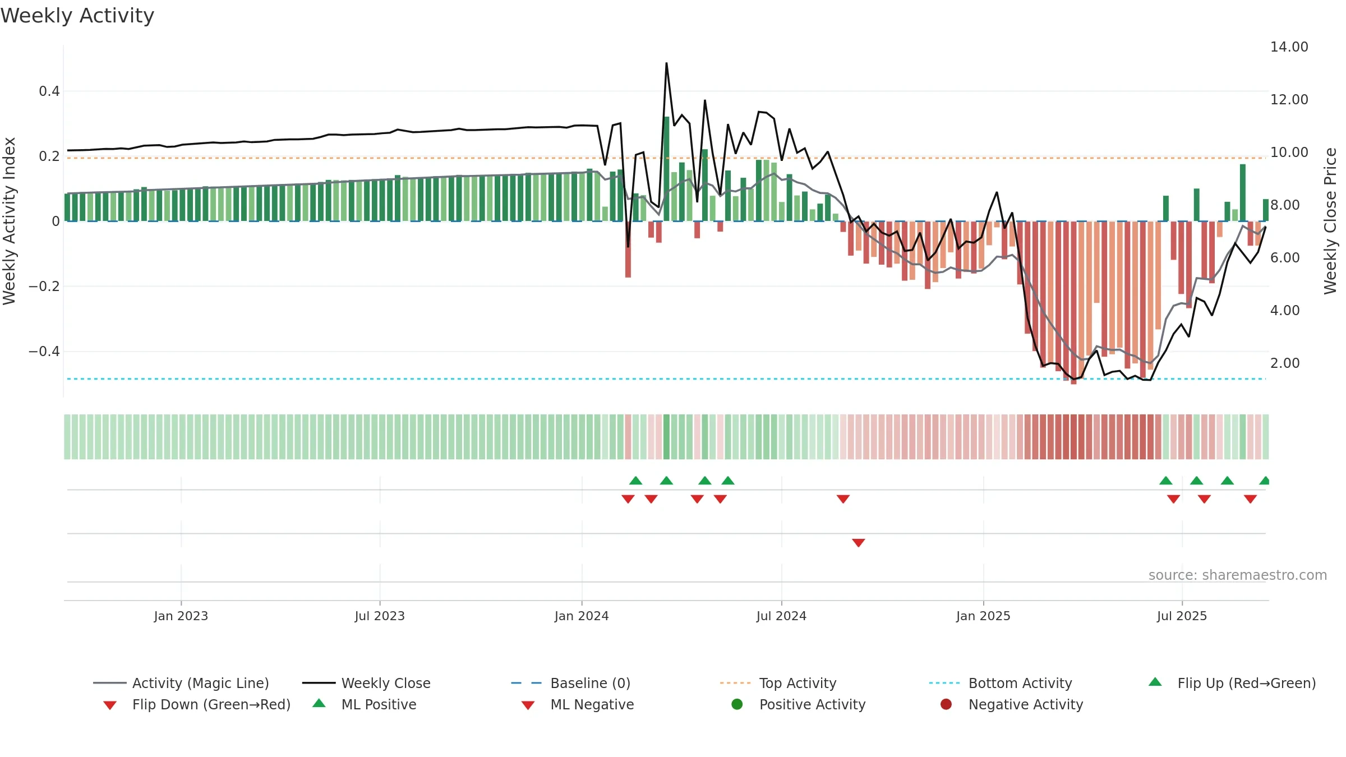Click the deepest red activity bar reaching below the bottom activity line
Image resolution: width=1346 pixels, height=757 pixels.
[x=1073, y=302]
